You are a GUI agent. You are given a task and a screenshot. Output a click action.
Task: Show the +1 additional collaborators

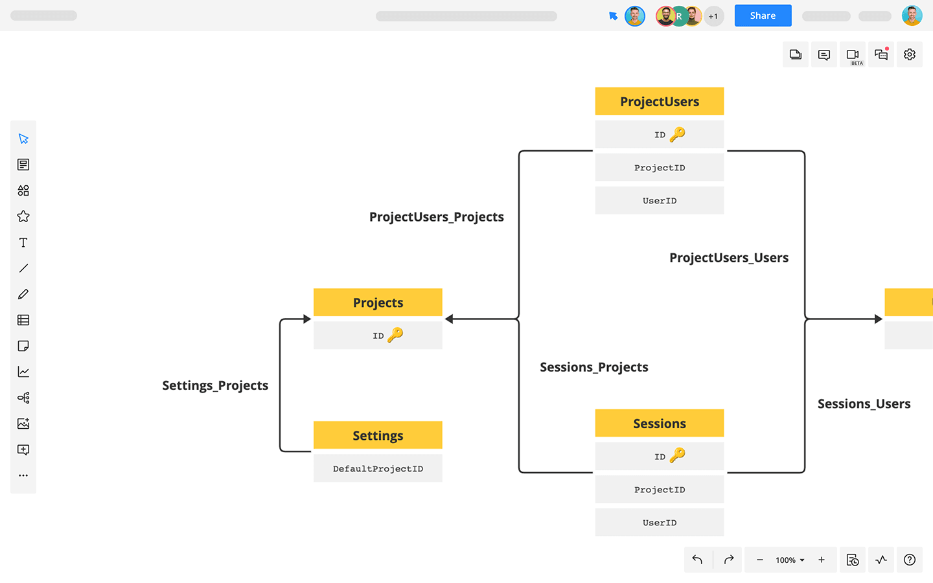click(x=713, y=16)
